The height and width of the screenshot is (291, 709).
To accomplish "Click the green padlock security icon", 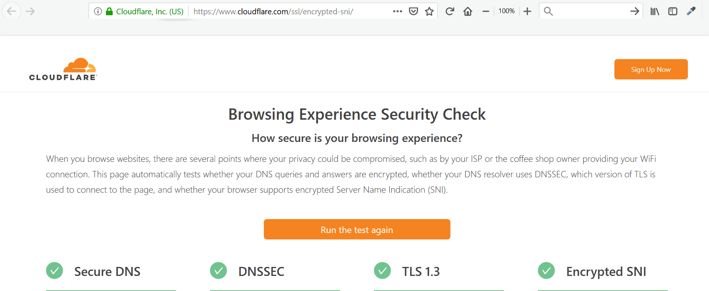I will tap(109, 11).
